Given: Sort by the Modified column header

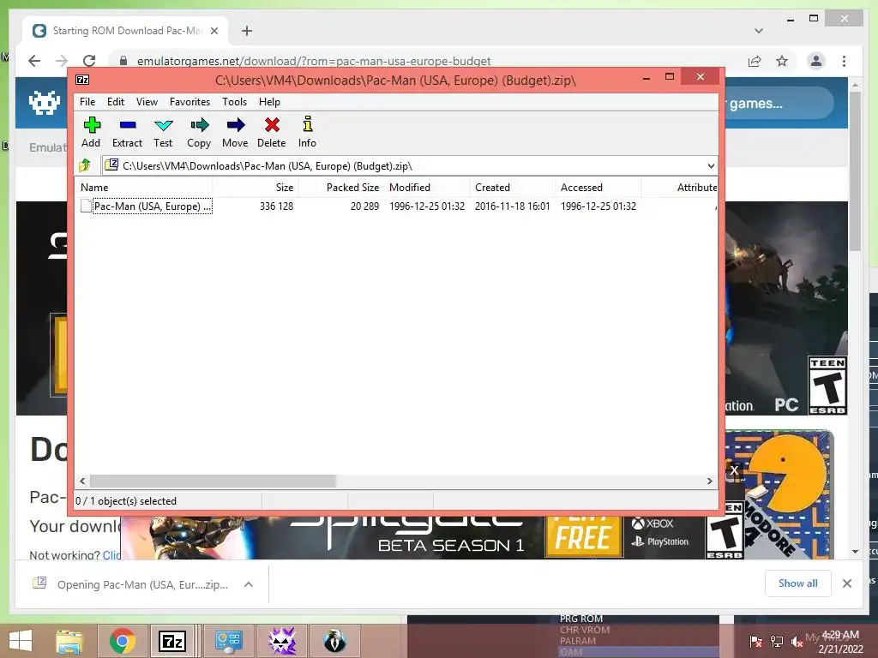Looking at the screenshot, I should click(x=427, y=188).
